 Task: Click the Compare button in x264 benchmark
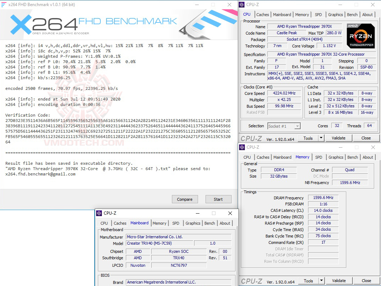(185, 199)
